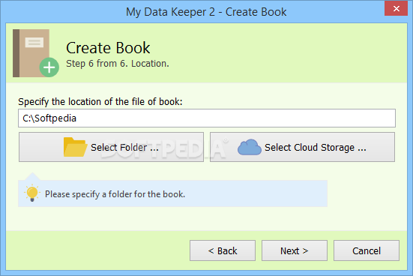Close the Create Book window

click(397, 8)
